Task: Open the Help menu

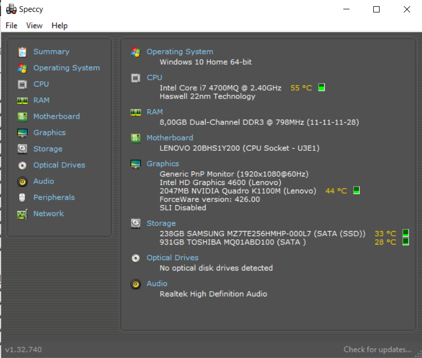Action: (60, 25)
